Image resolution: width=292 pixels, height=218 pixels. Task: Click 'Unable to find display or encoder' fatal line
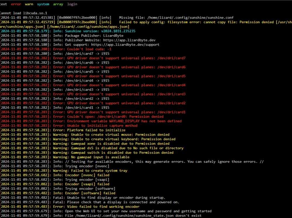point(83,198)
